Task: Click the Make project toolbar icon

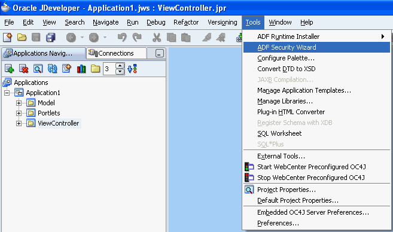Action: 206,38
